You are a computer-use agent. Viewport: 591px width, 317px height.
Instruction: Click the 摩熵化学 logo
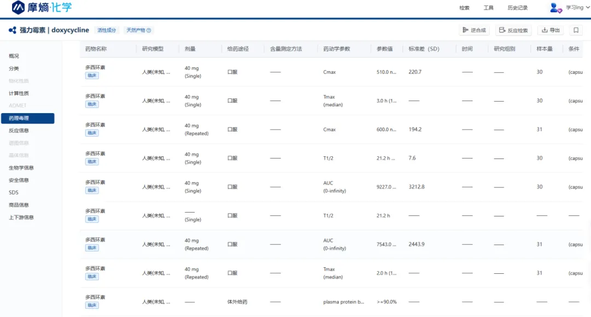point(42,8)
